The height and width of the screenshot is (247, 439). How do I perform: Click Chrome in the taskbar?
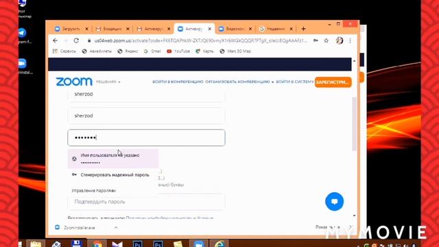pyautogui.click(x=97, y=244)
